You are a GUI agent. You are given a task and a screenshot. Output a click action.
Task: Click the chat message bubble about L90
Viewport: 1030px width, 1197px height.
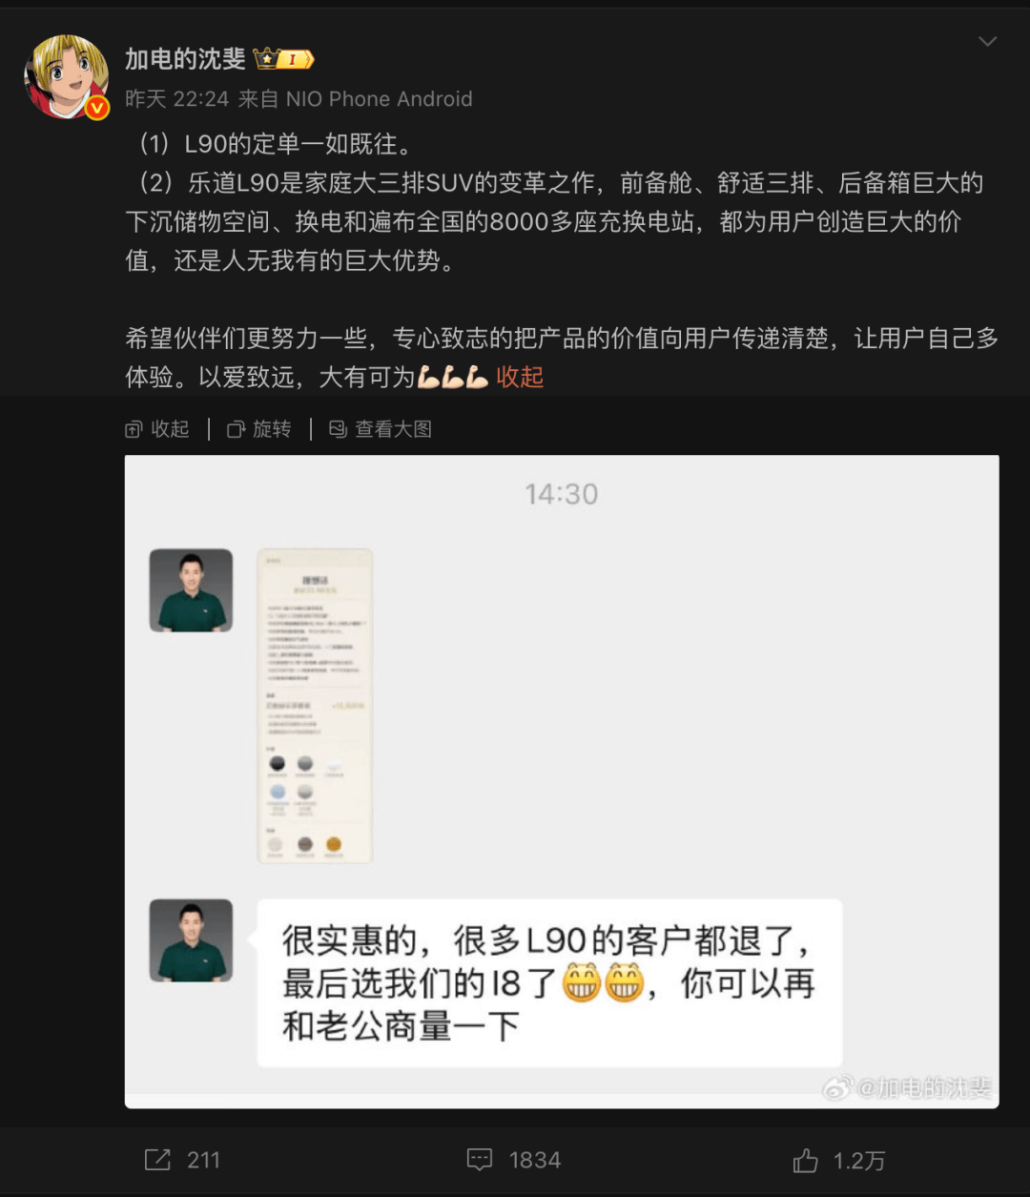tap(549, 983)
